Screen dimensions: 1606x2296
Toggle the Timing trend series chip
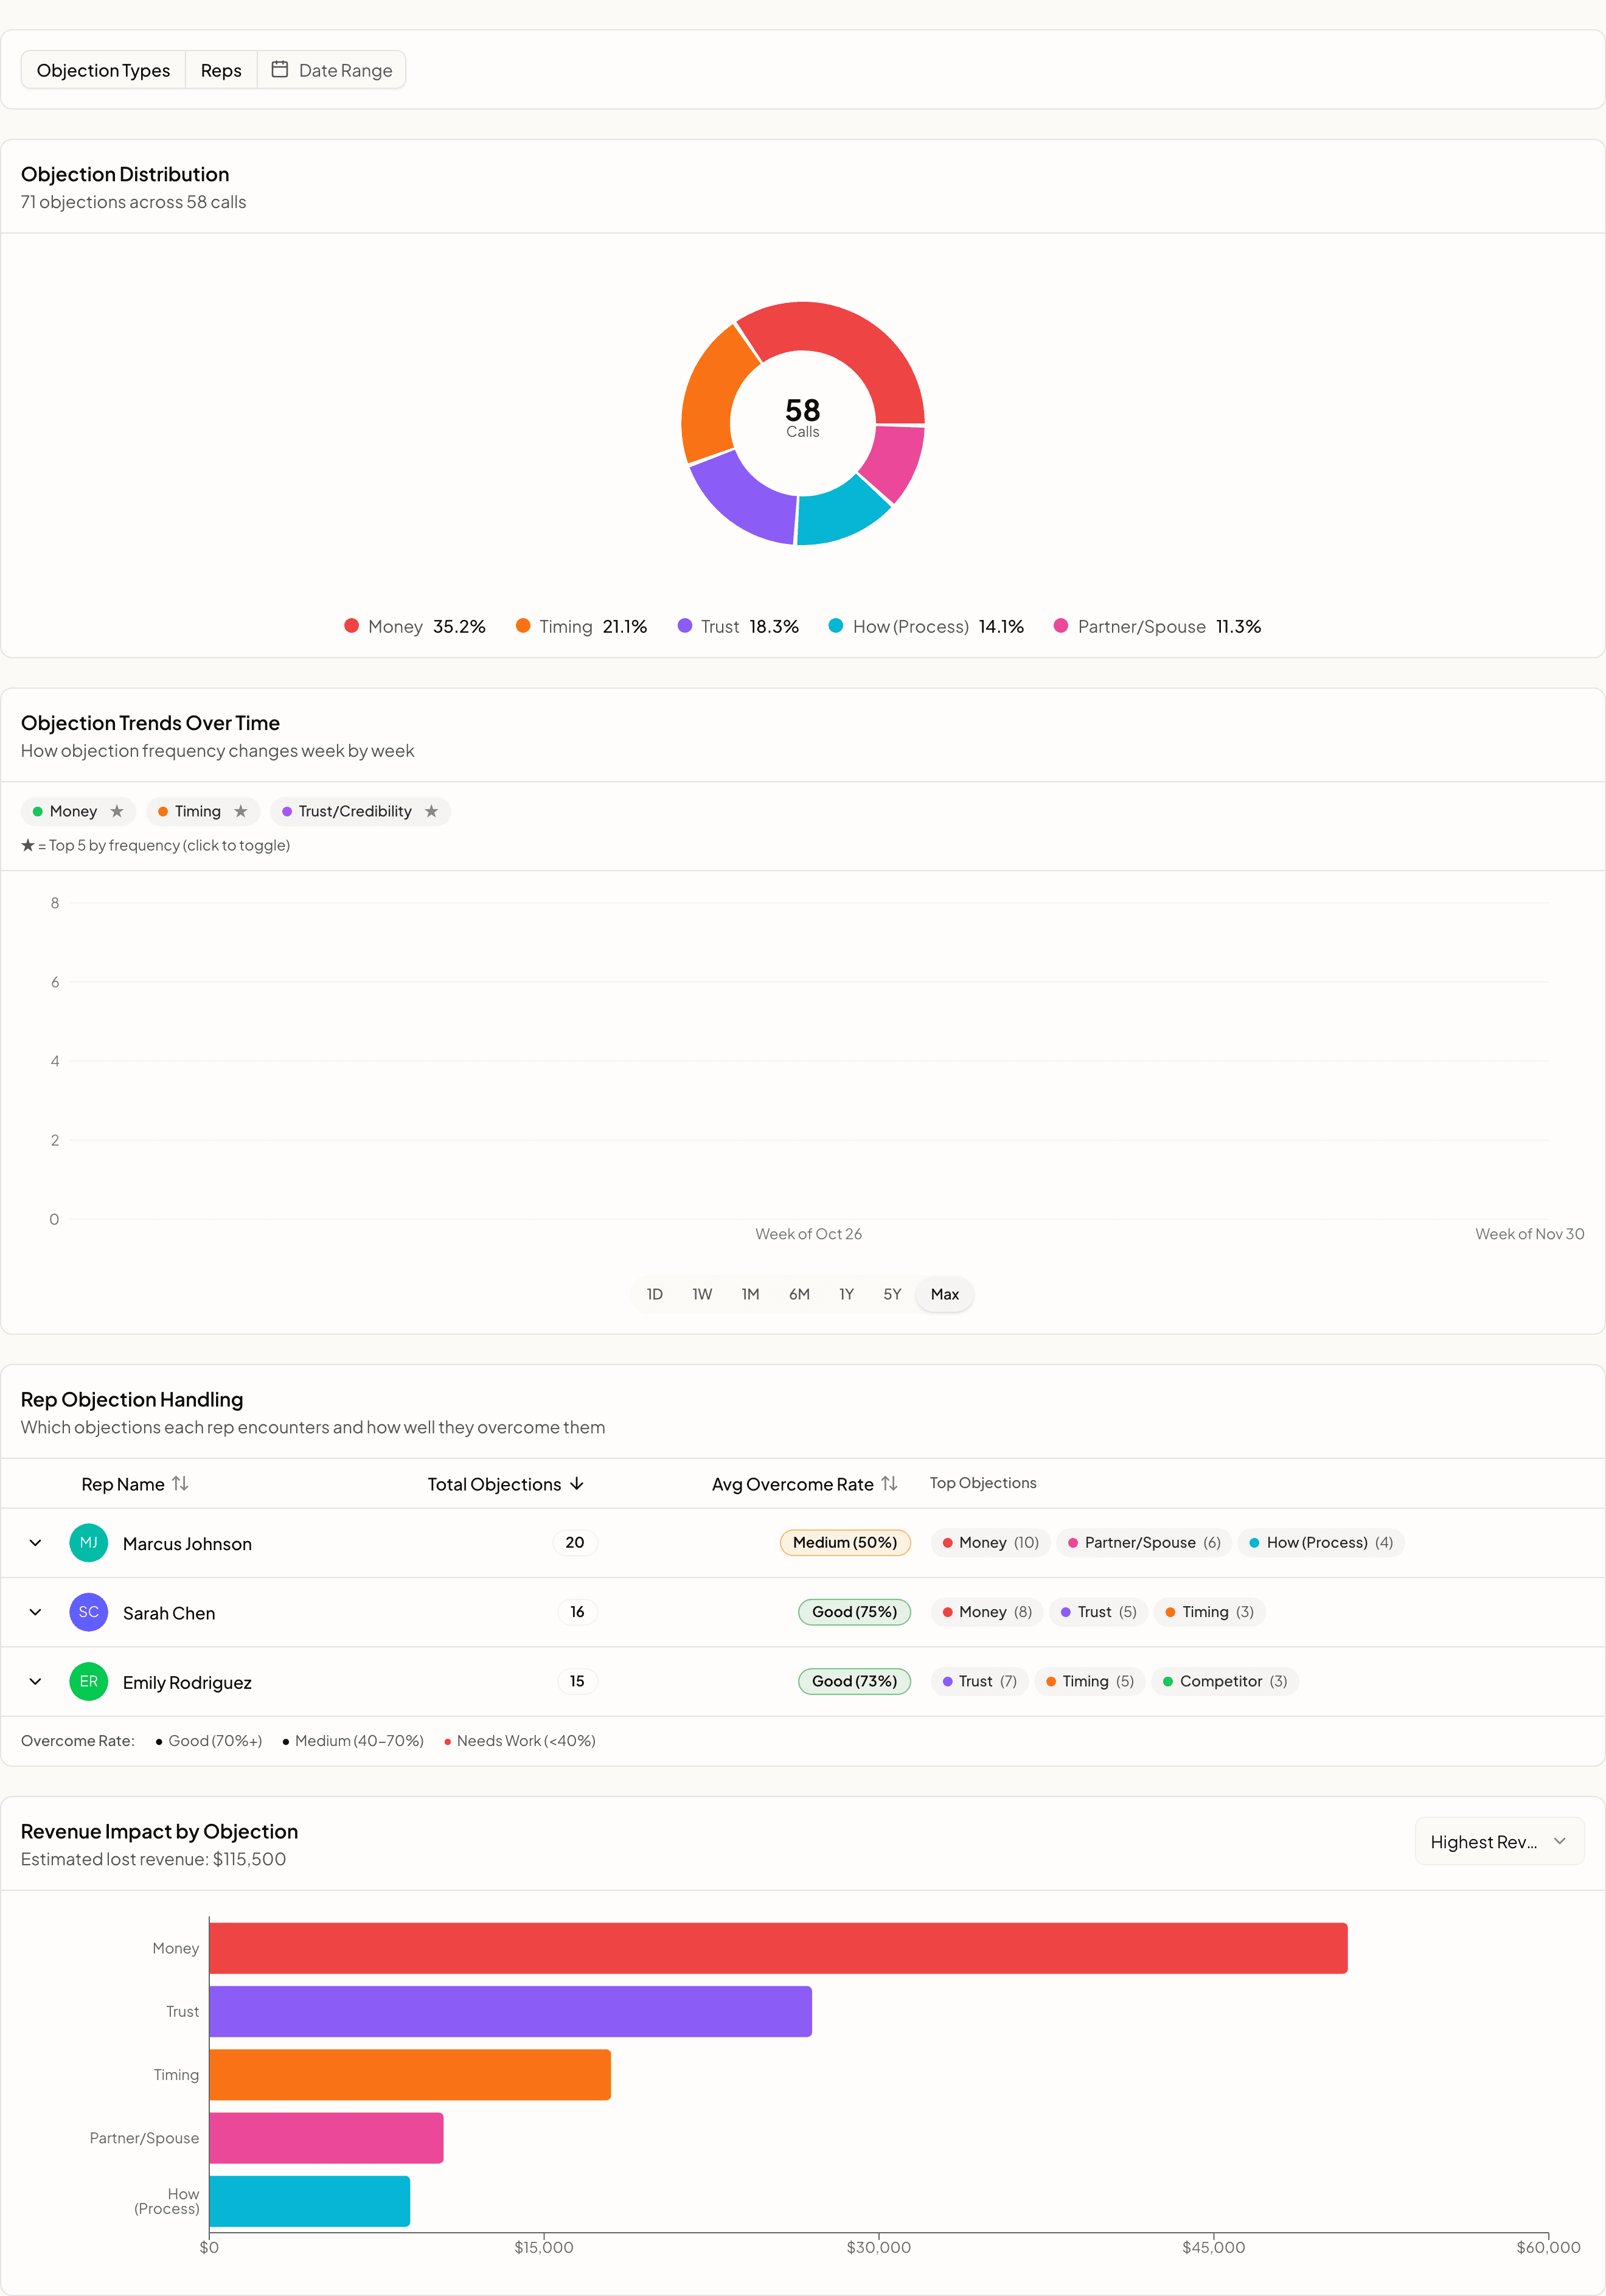pos(203,811)
